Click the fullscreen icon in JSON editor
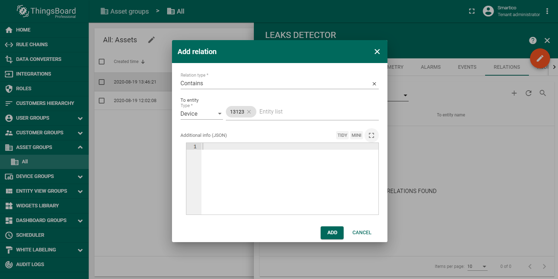Screen dimensions: 558x279 tap(371, 135)
